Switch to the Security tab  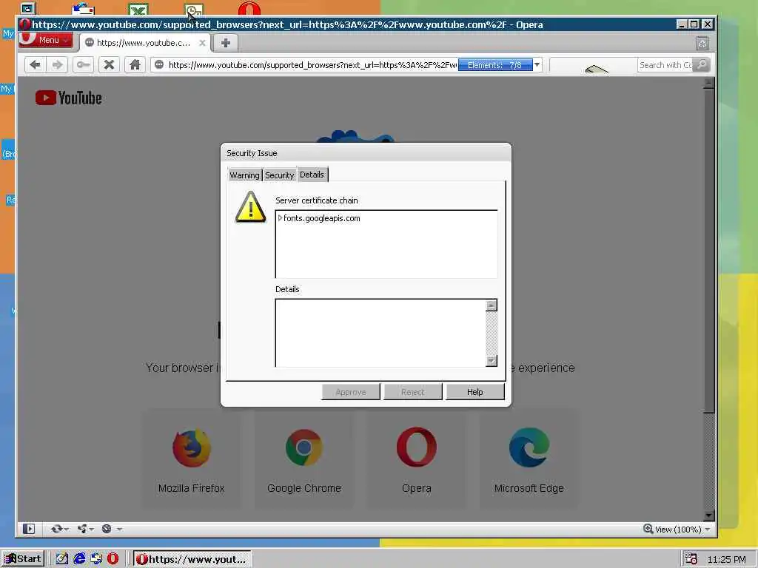tap(279, 175)
